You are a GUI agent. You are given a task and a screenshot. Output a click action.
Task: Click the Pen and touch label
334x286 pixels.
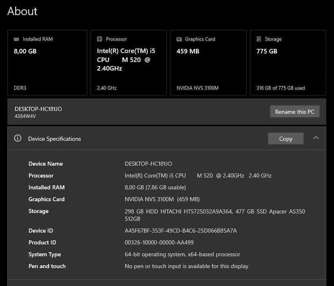[47, 266]
